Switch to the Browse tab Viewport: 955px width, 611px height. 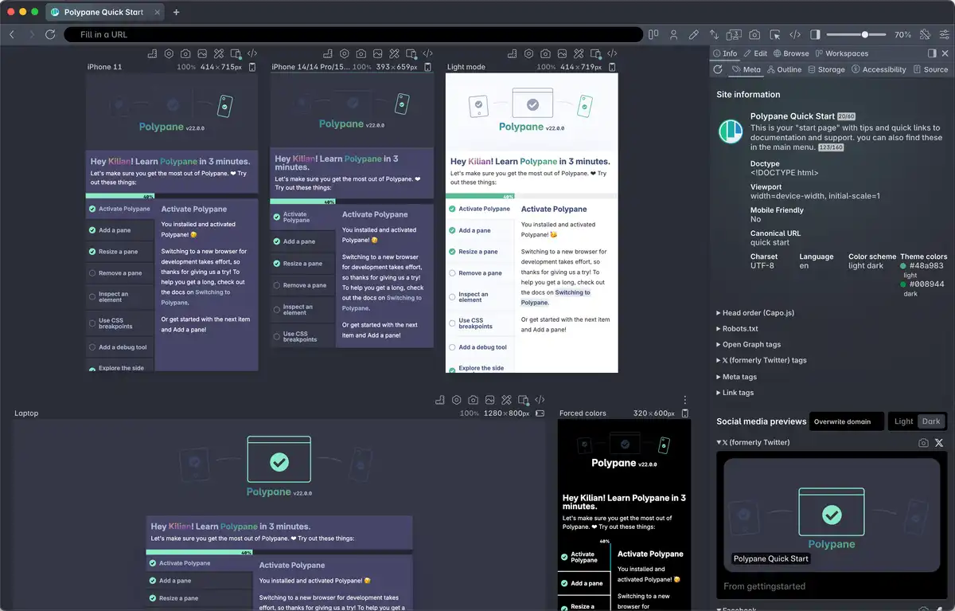790,53
